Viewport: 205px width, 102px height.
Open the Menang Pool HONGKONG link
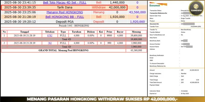(x=65, y=12)
